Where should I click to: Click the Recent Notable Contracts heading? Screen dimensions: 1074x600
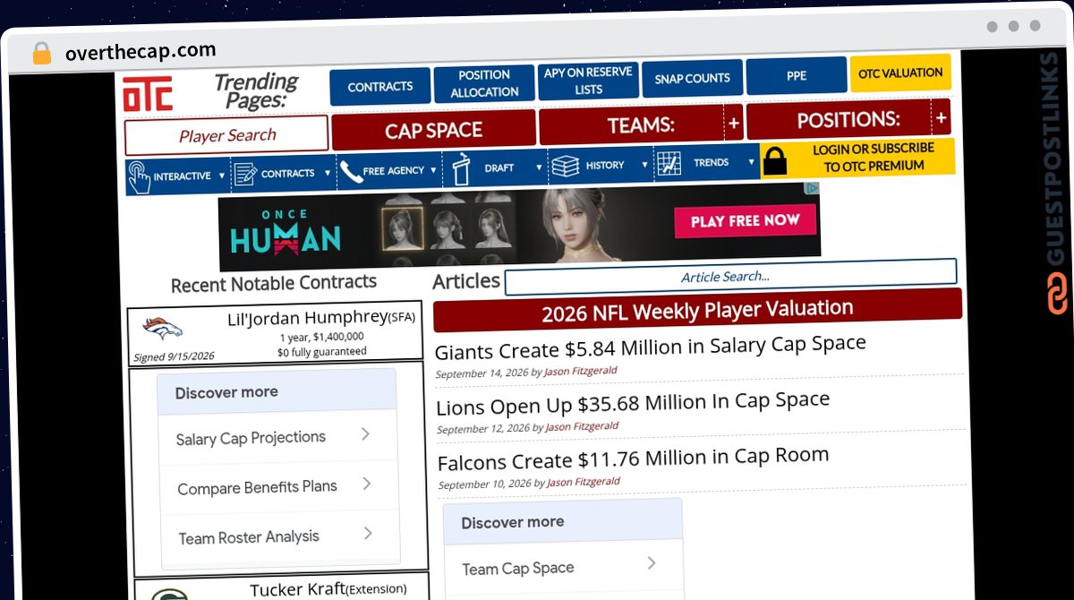(x=274, y=284)
